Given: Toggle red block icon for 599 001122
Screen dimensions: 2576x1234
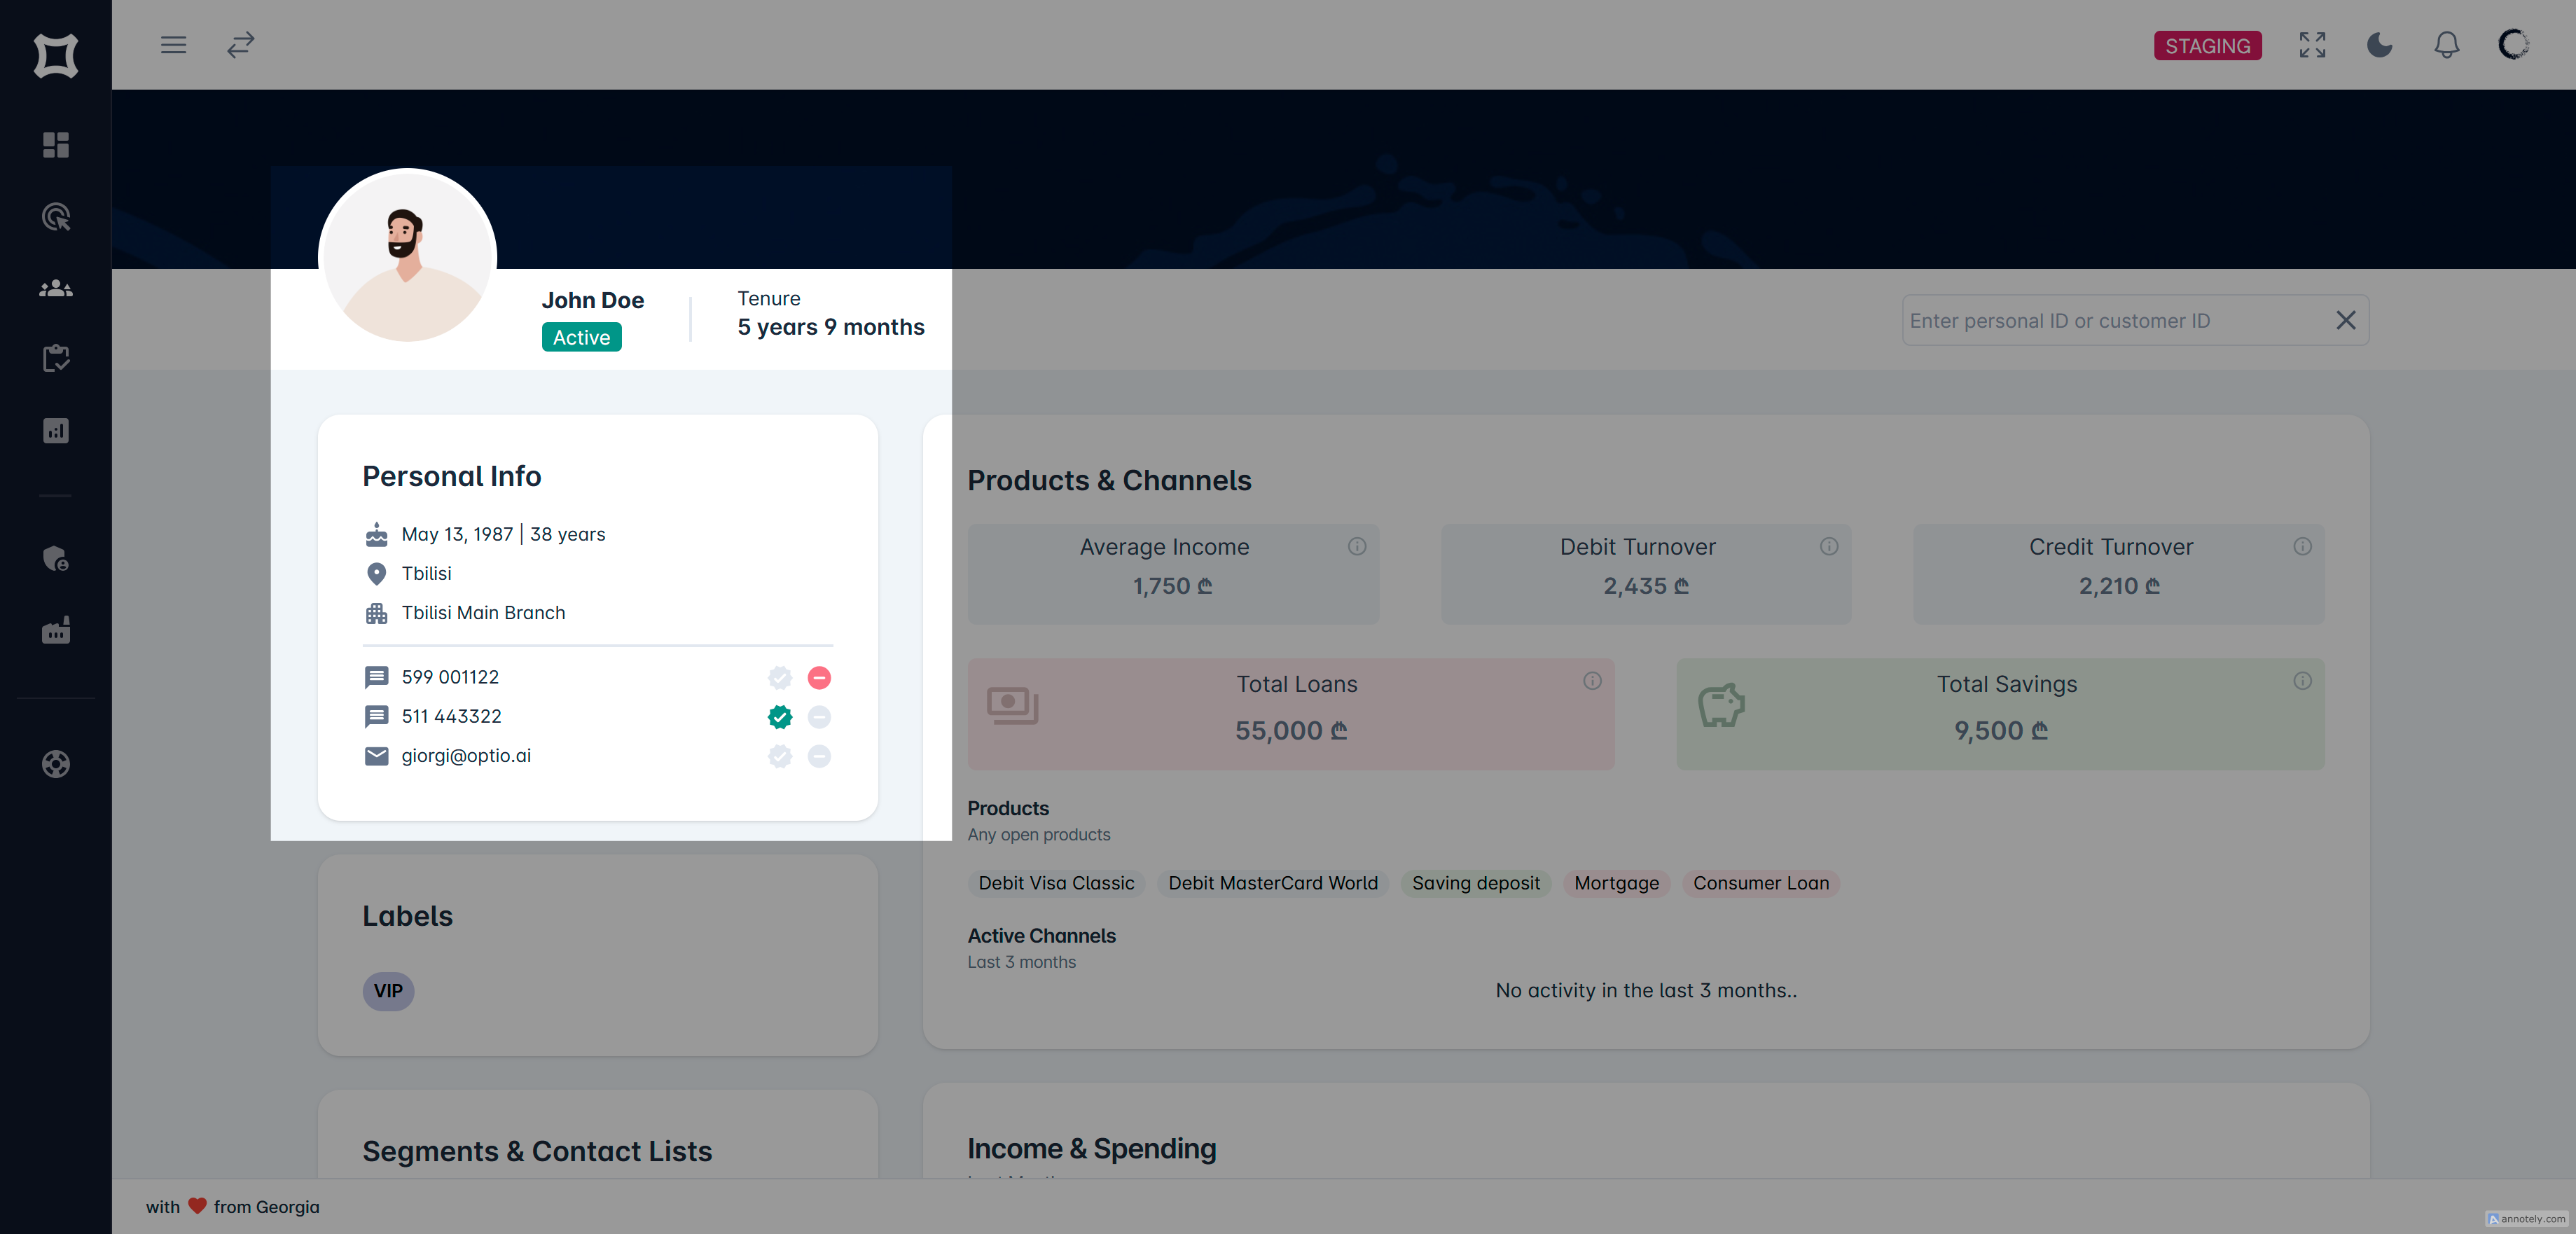Looking at the screenshot, I should pyautogui.click(x=819, y=678).
